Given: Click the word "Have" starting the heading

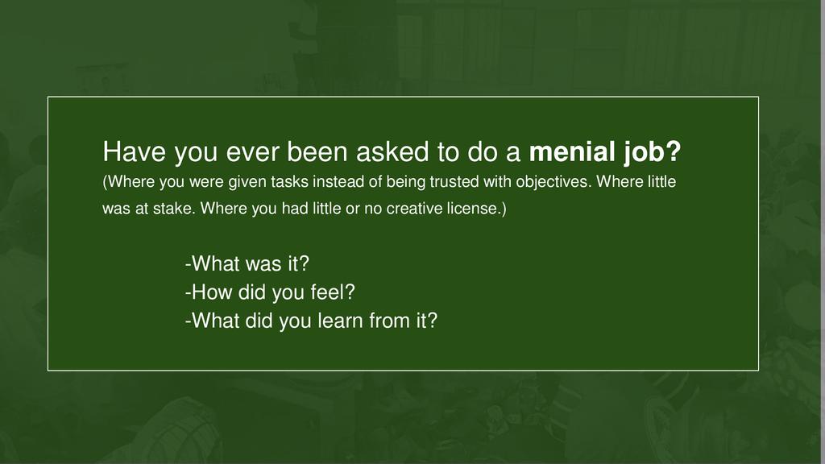Looking at the screenshot, I should (129, 151).
